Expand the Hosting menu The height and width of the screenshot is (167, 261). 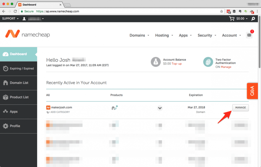[x=164, y=35]
